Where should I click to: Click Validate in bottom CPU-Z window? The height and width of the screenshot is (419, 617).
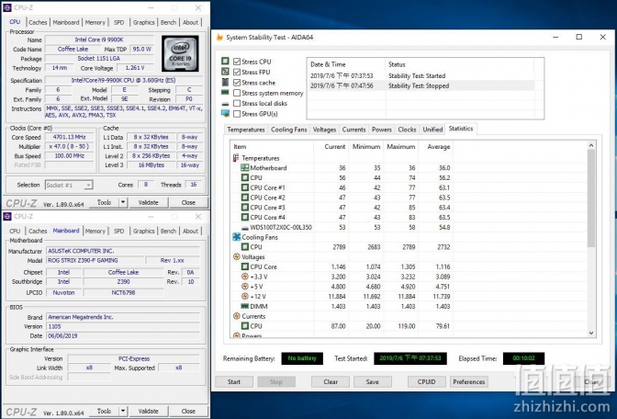(x=149, y=411)
